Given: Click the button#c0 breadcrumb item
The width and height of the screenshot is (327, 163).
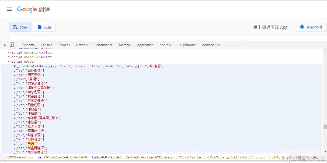Looking at the screenshot, I should (x=189, y=157).
